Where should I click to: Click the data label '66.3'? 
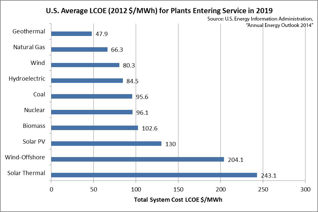coord(117,50)
